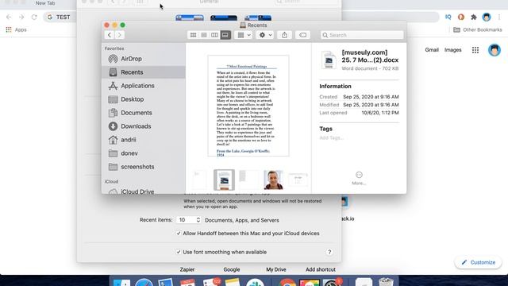
Task: Open the Finder action gear menu
Action: 265,35
